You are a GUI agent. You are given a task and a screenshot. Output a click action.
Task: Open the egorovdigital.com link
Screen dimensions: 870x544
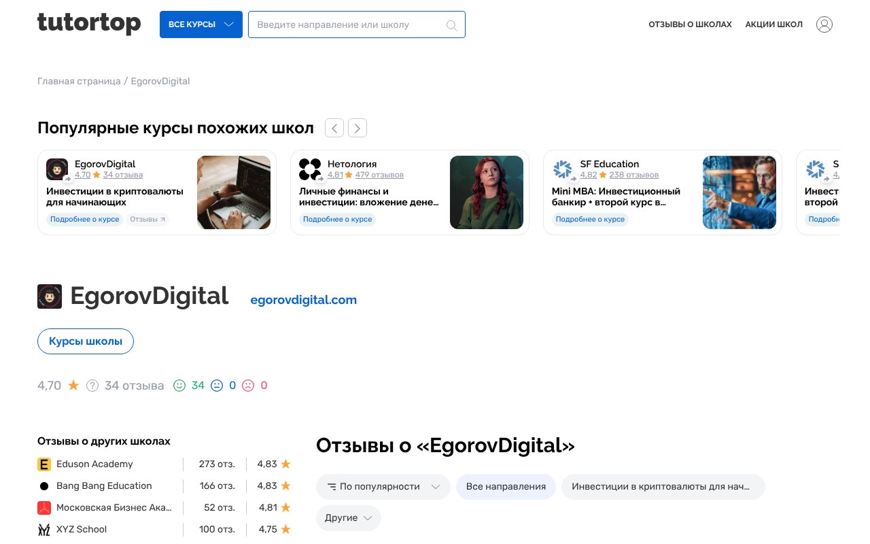pos(303,300)
